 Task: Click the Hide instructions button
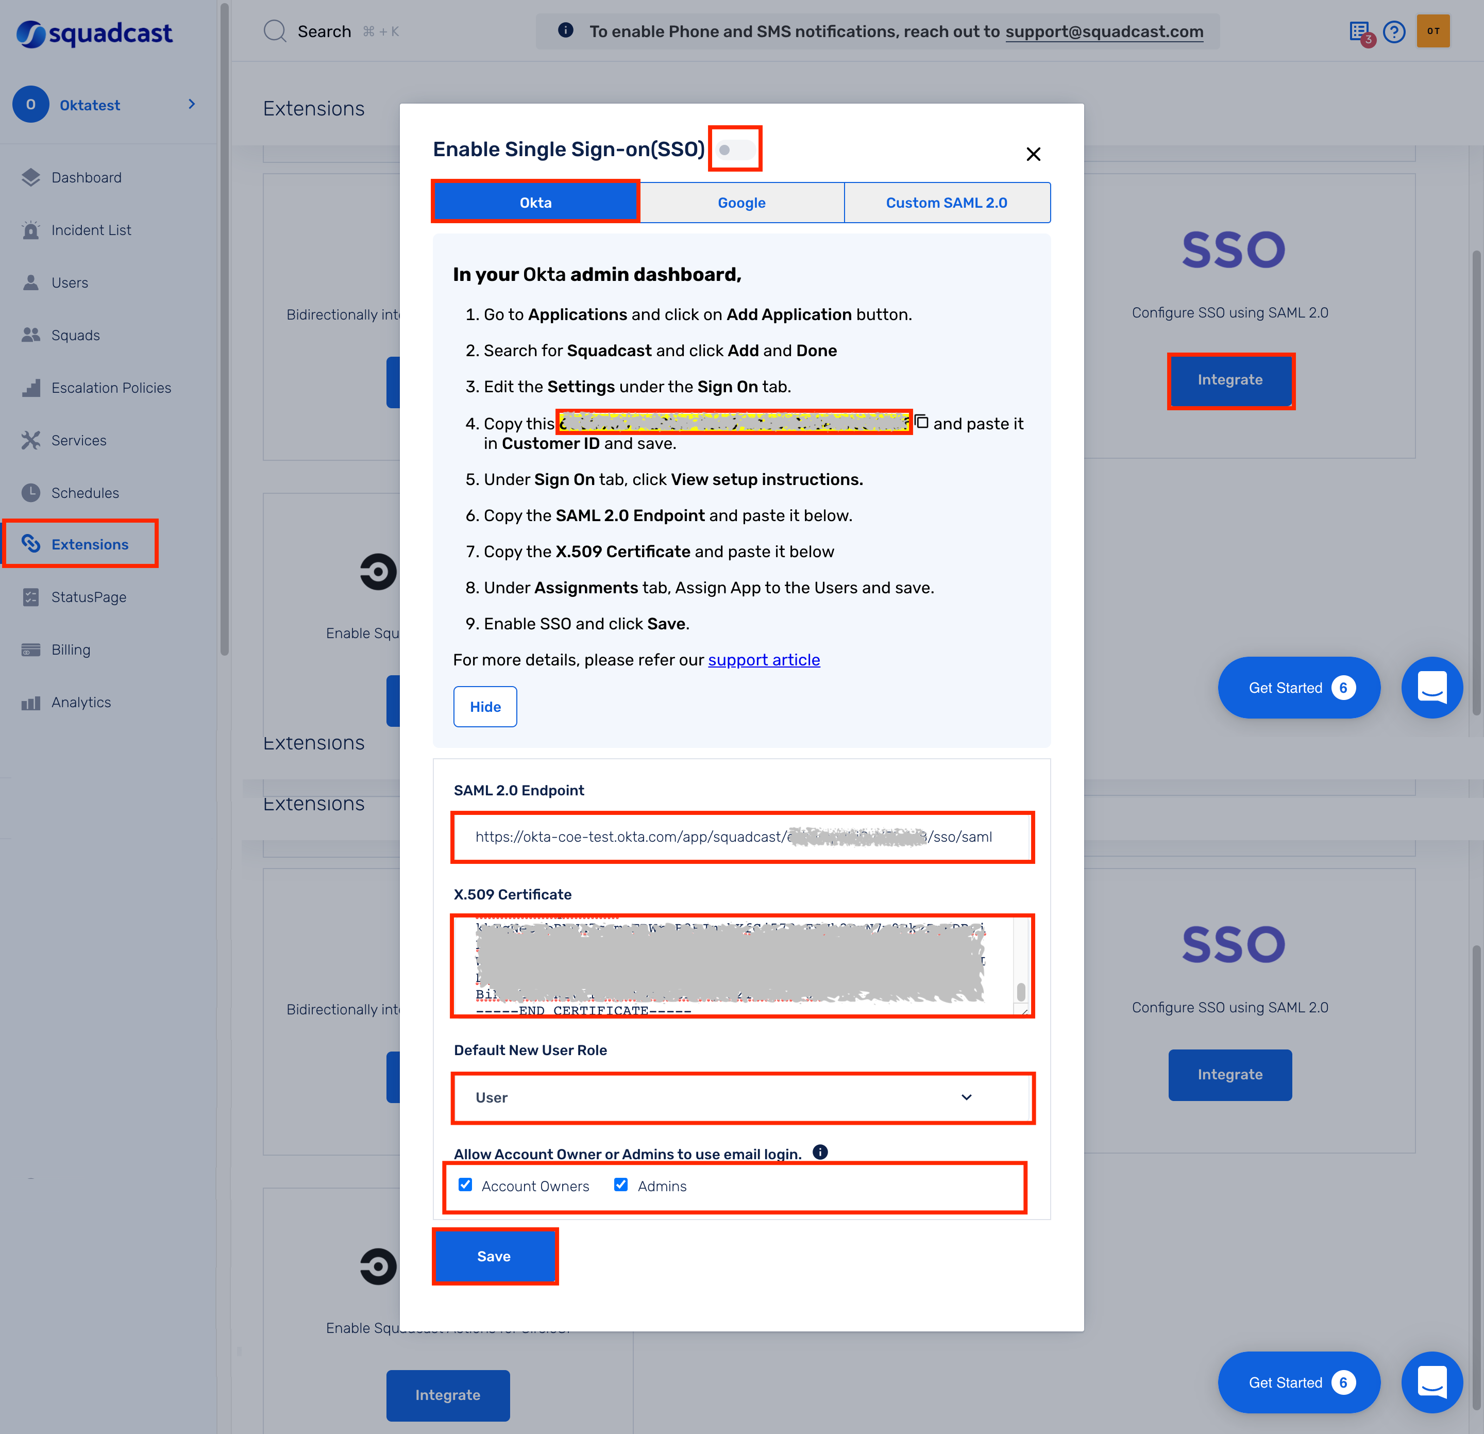485,706
